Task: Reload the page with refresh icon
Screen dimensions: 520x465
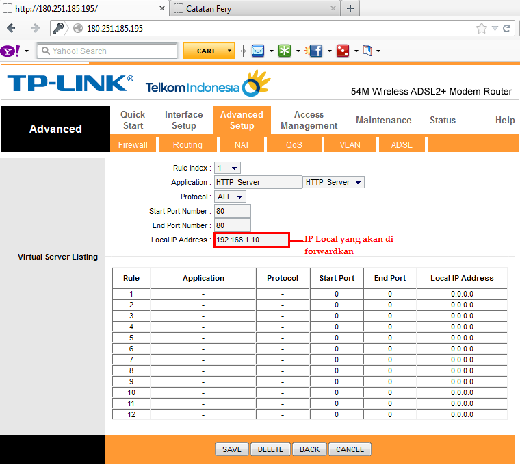Action: [507, 28]
